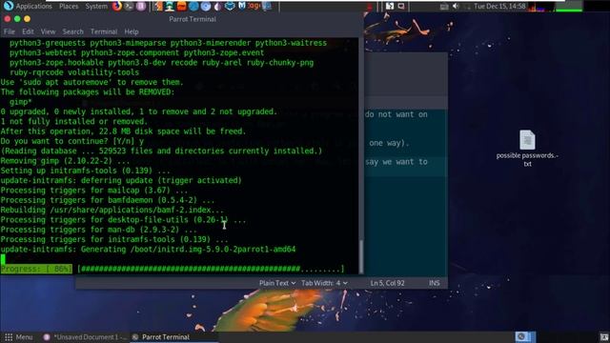Open the Places menu

pos(69,7)
